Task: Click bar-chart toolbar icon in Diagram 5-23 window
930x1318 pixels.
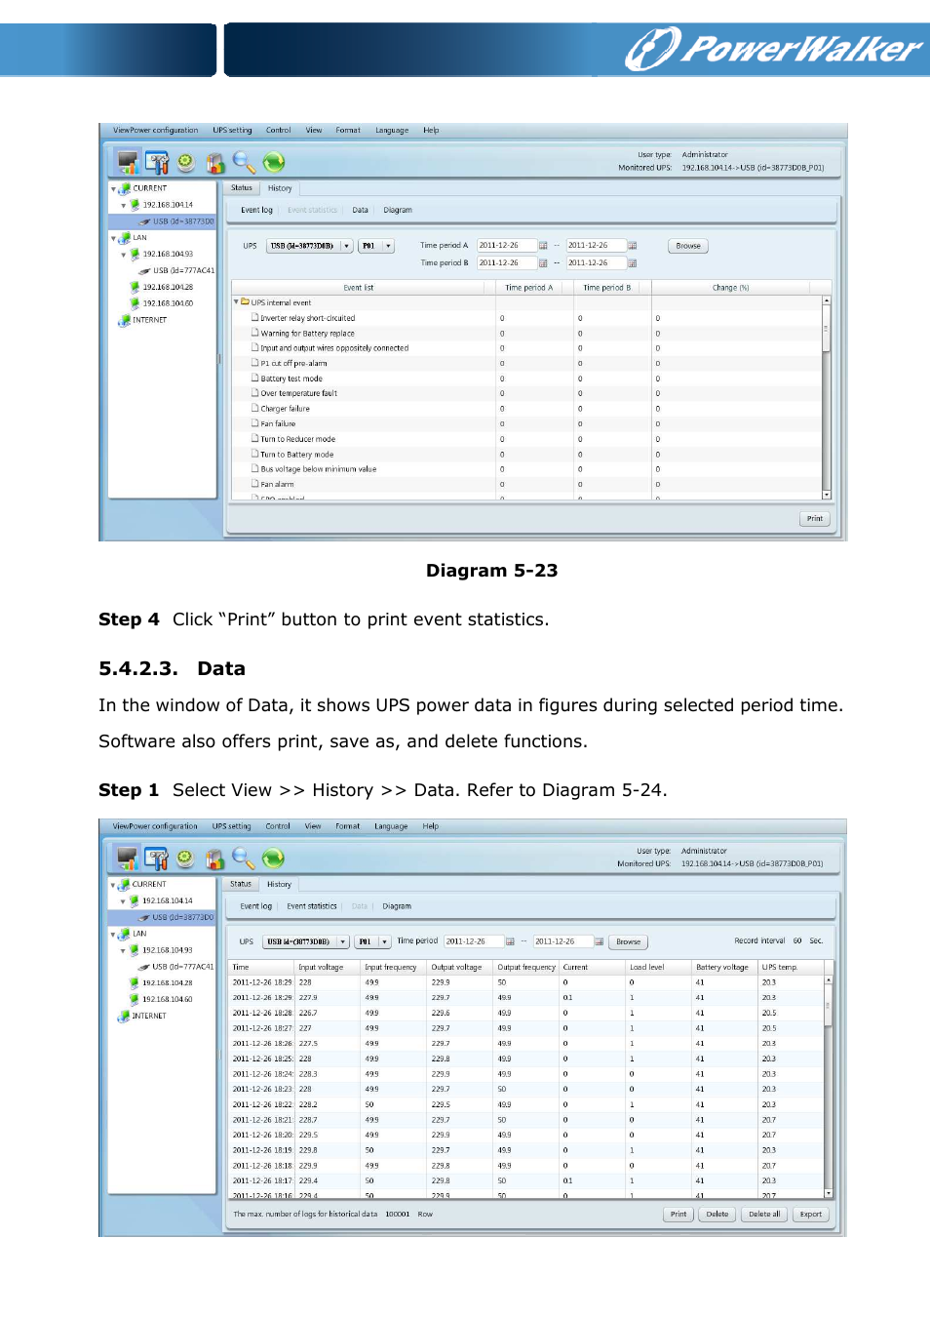Action: tap(215, 163)
